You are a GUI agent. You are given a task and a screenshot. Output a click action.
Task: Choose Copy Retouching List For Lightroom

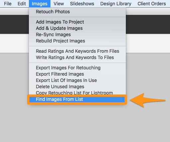pos(77,93)
